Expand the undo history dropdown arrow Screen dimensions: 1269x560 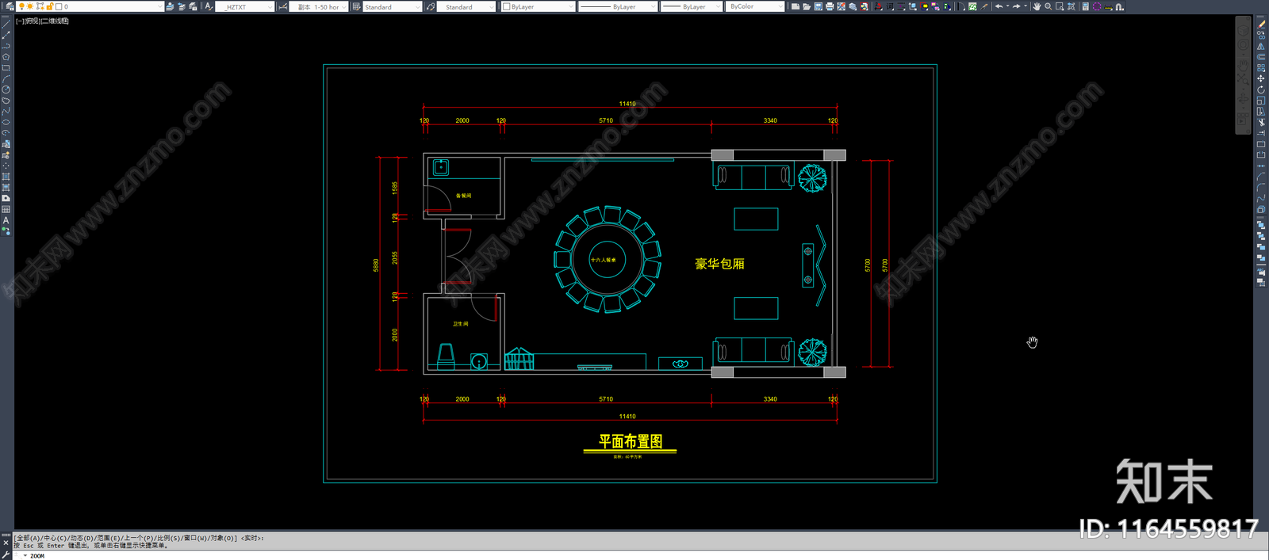pyautogui.click(x=1007, y=6)
